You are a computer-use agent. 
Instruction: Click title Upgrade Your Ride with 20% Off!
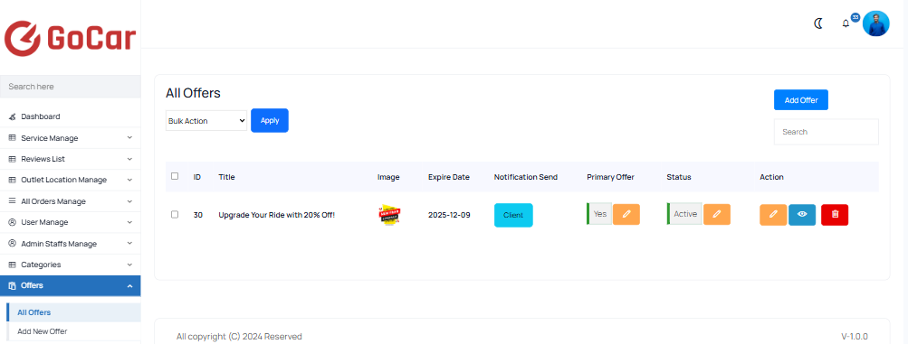click(276, 215)
